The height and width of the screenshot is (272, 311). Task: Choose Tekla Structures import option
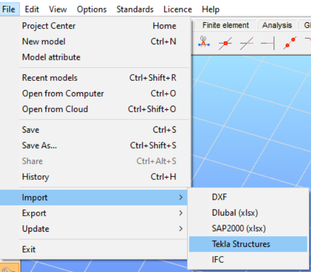248,244
